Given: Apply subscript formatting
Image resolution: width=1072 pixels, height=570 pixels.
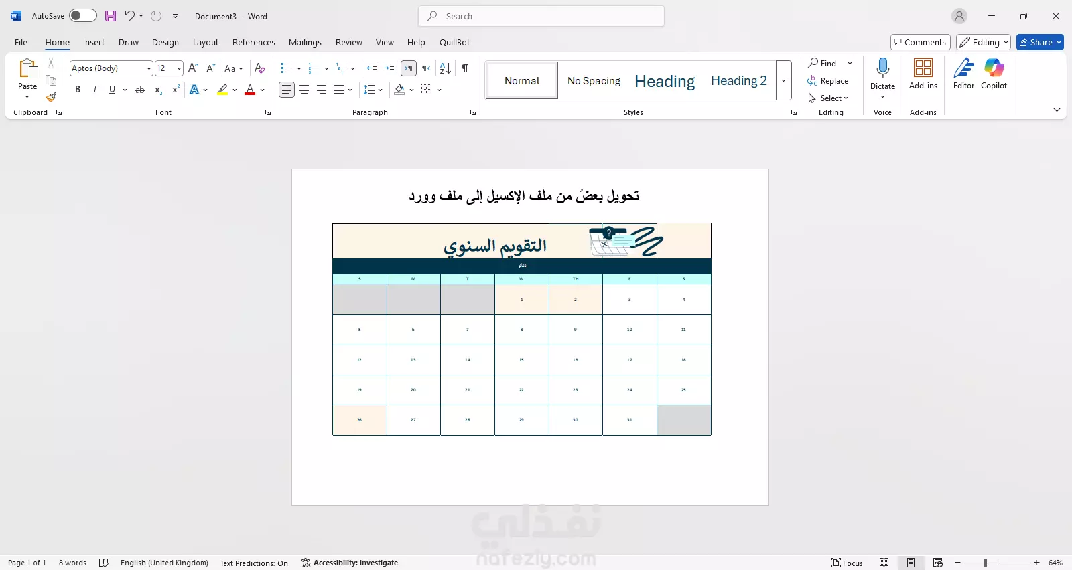Looking at the screenshot, I should 158,90.
